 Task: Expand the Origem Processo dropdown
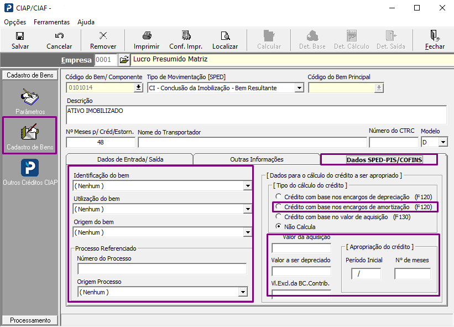[x=242, y=292]
